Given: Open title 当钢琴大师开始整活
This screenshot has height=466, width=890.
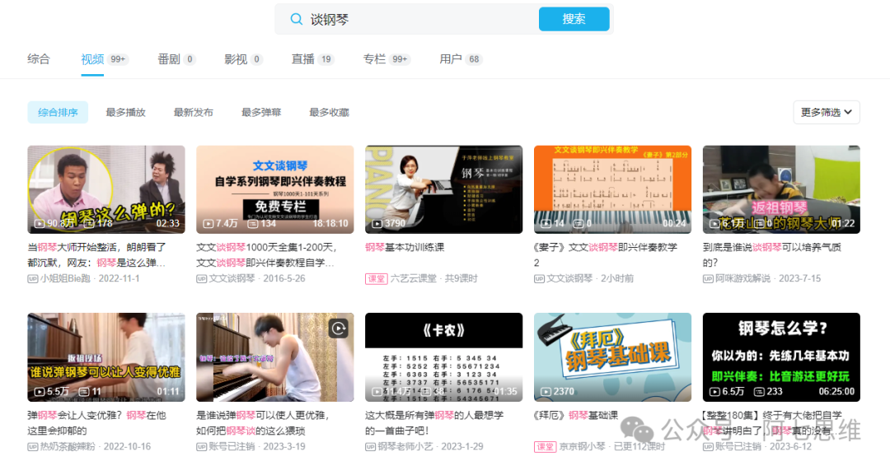Looking at the screenshot, I should (96, 255).
